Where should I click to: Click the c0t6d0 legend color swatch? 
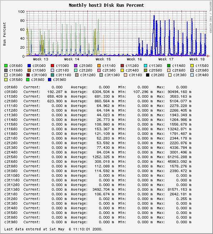coord(6,65)
